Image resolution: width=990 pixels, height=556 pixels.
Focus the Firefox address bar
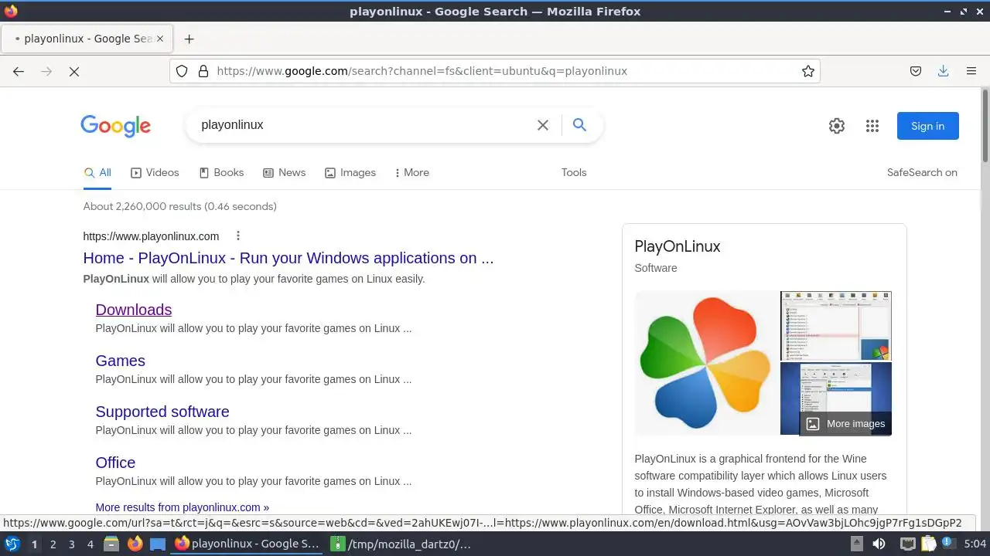tap(495, 71)
